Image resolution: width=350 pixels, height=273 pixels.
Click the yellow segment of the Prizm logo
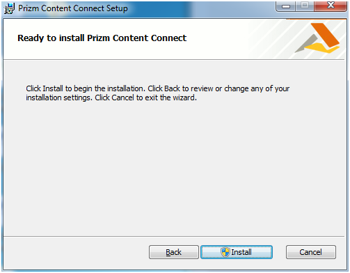point(322,48)
